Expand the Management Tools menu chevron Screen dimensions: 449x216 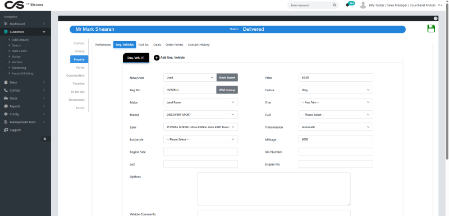click(44, 122)
